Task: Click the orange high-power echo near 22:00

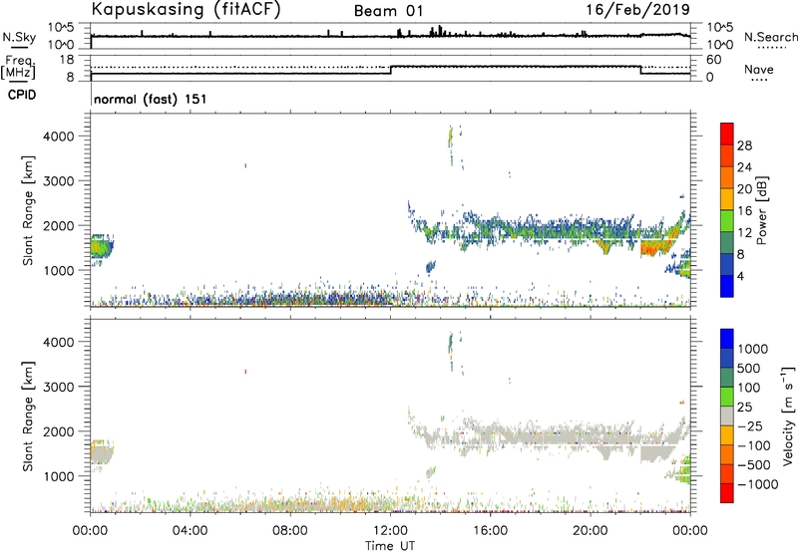Action: pos(656,246)
